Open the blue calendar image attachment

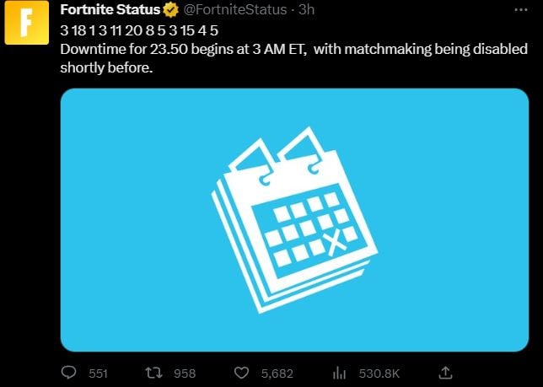click(x=294, y=220)
